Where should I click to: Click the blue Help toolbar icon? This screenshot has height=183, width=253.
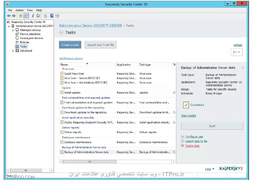[x=52, y=16]
